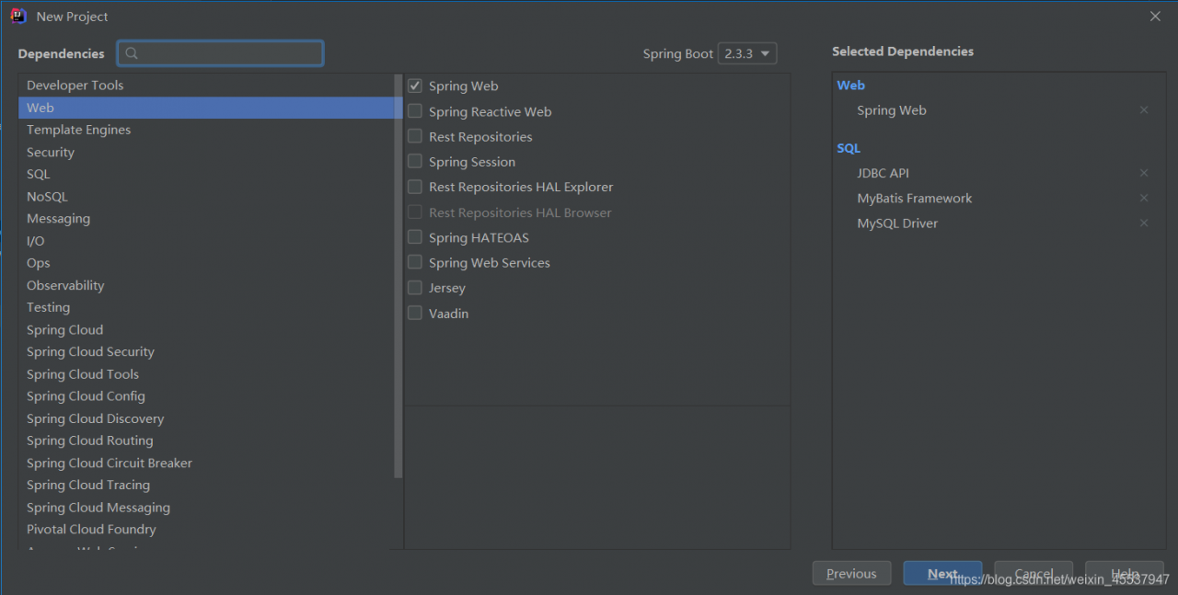Remove MyBatis Framework from selected dependencies

coord(1144,198)
